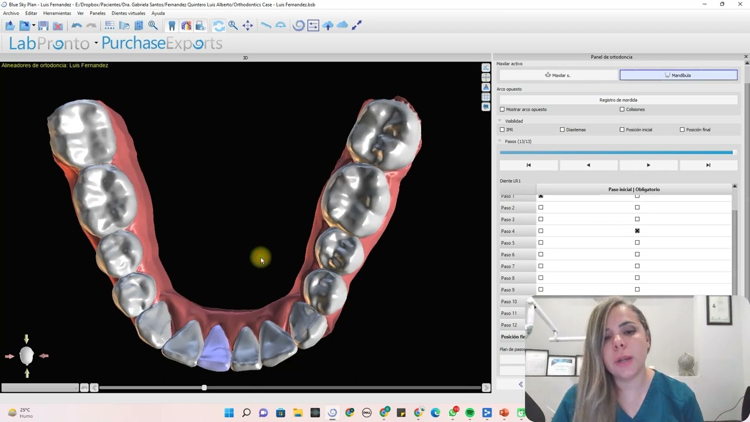Select the magnifier with D tool
The width and height of the screenshot is (750, 422).
tap(153, 25)
